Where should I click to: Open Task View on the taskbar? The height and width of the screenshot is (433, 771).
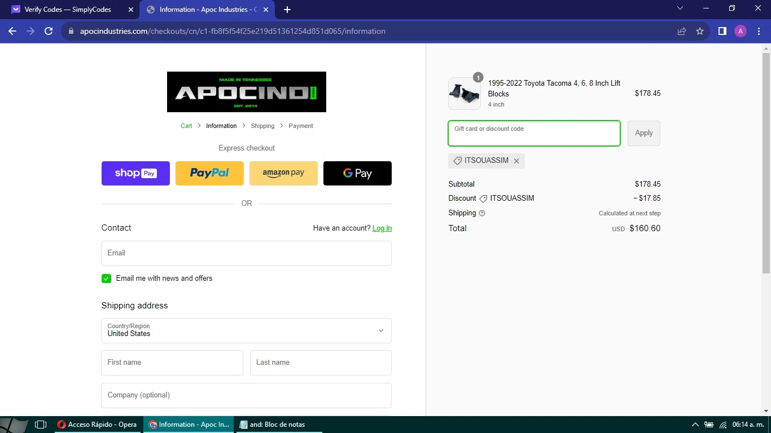tap(41, 425)
